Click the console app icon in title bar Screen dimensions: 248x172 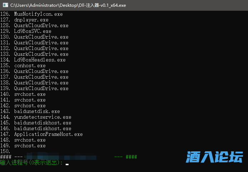click(5, 5)
